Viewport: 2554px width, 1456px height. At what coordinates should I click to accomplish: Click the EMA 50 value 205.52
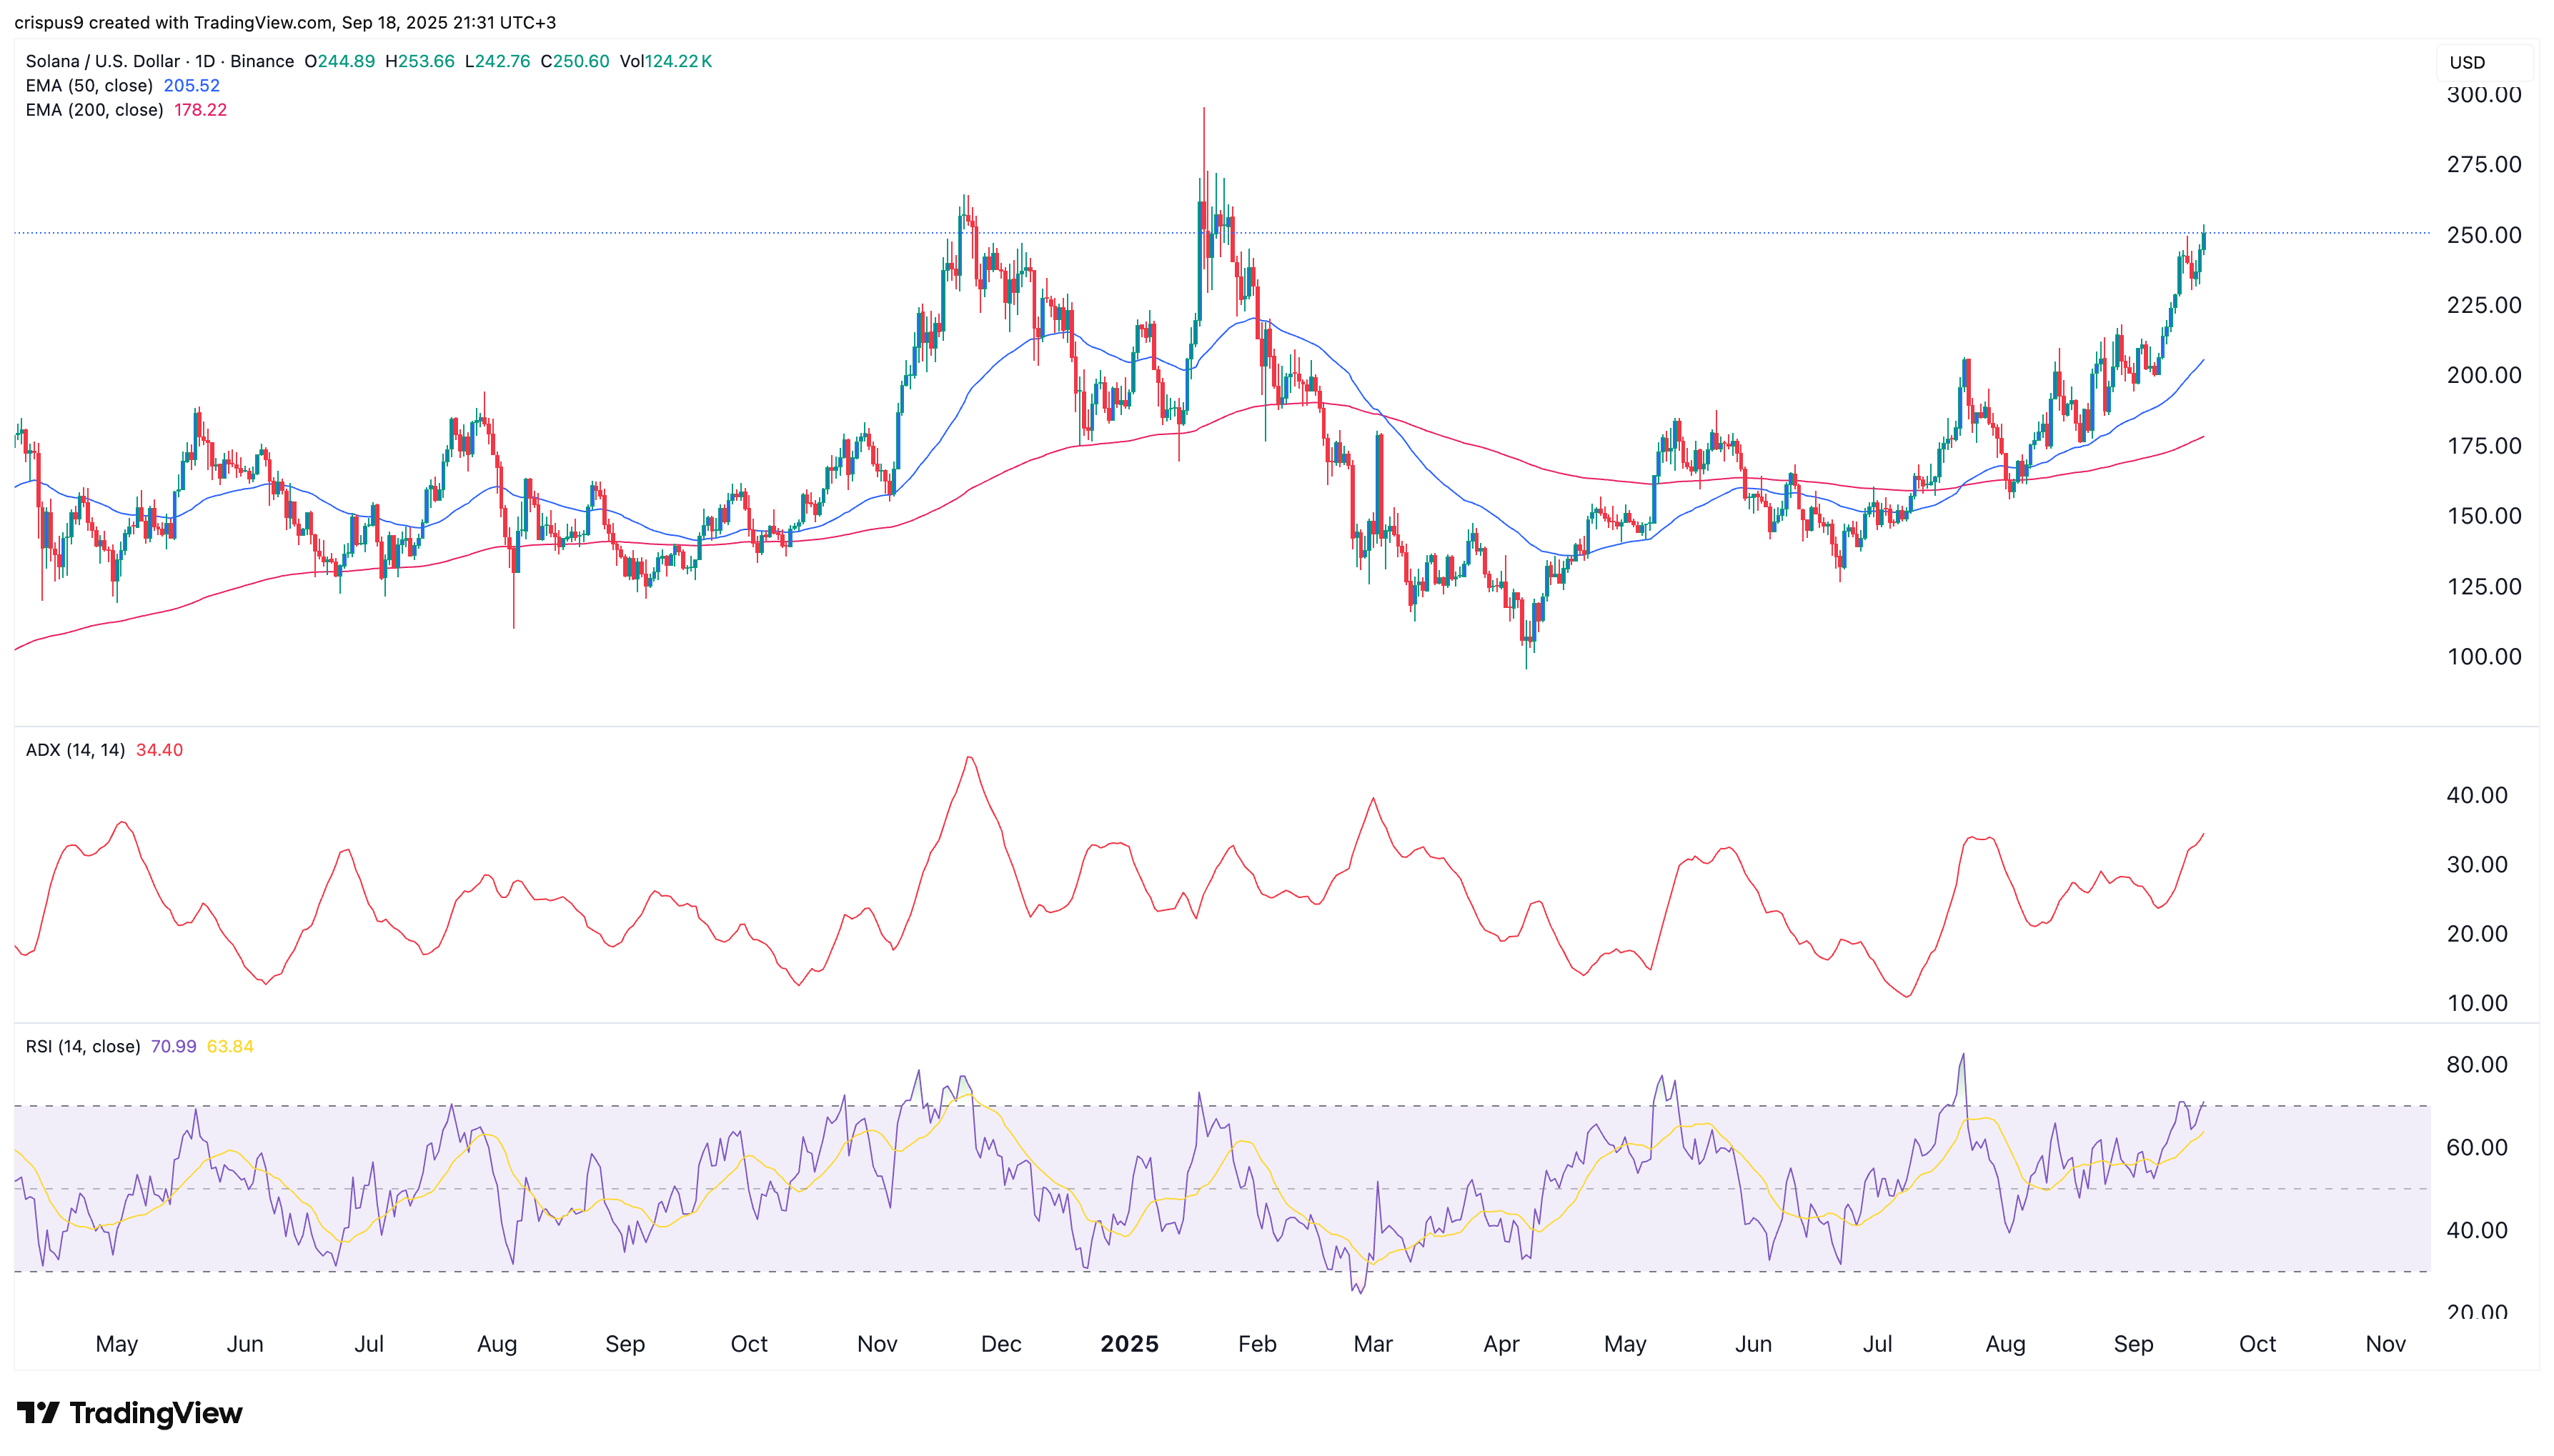point(191,86)
